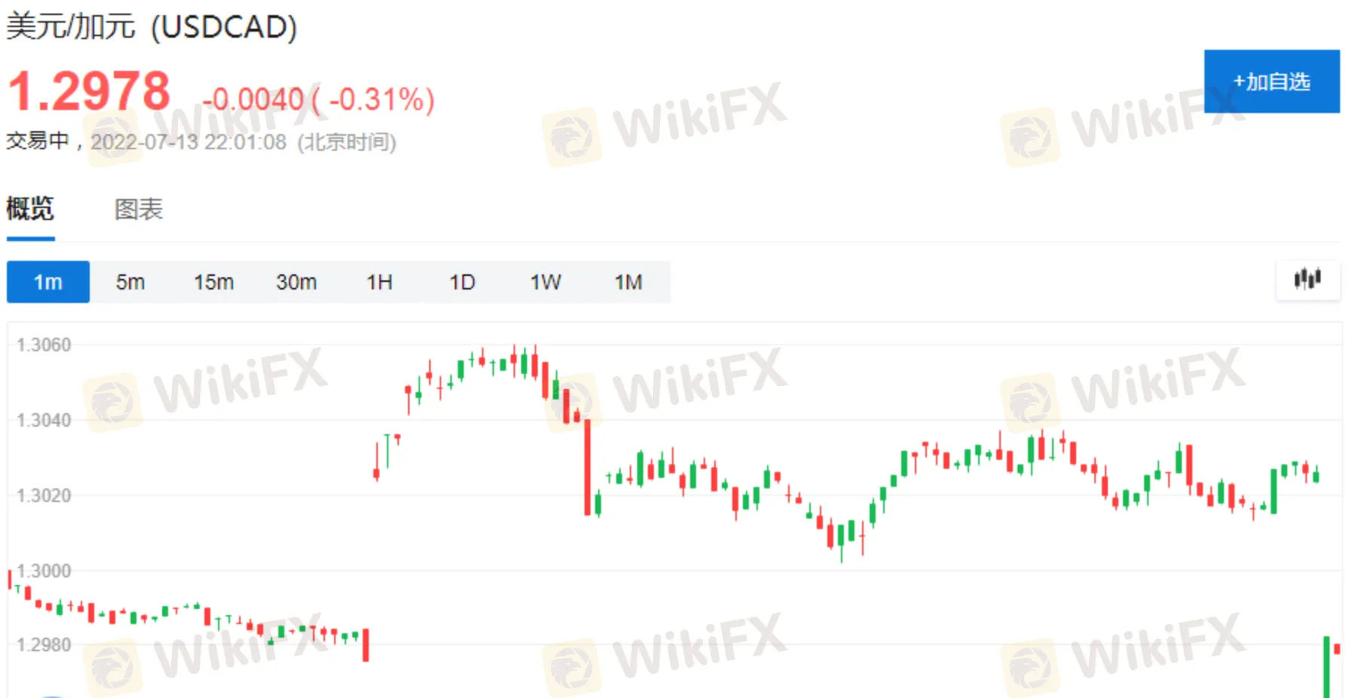Switch chart to 15m interval
The image size is (1356, 698).
tap(213, 282)
